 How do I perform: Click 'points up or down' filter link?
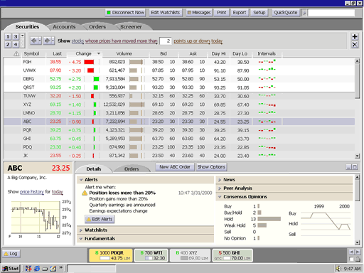[x=192, y=41]
